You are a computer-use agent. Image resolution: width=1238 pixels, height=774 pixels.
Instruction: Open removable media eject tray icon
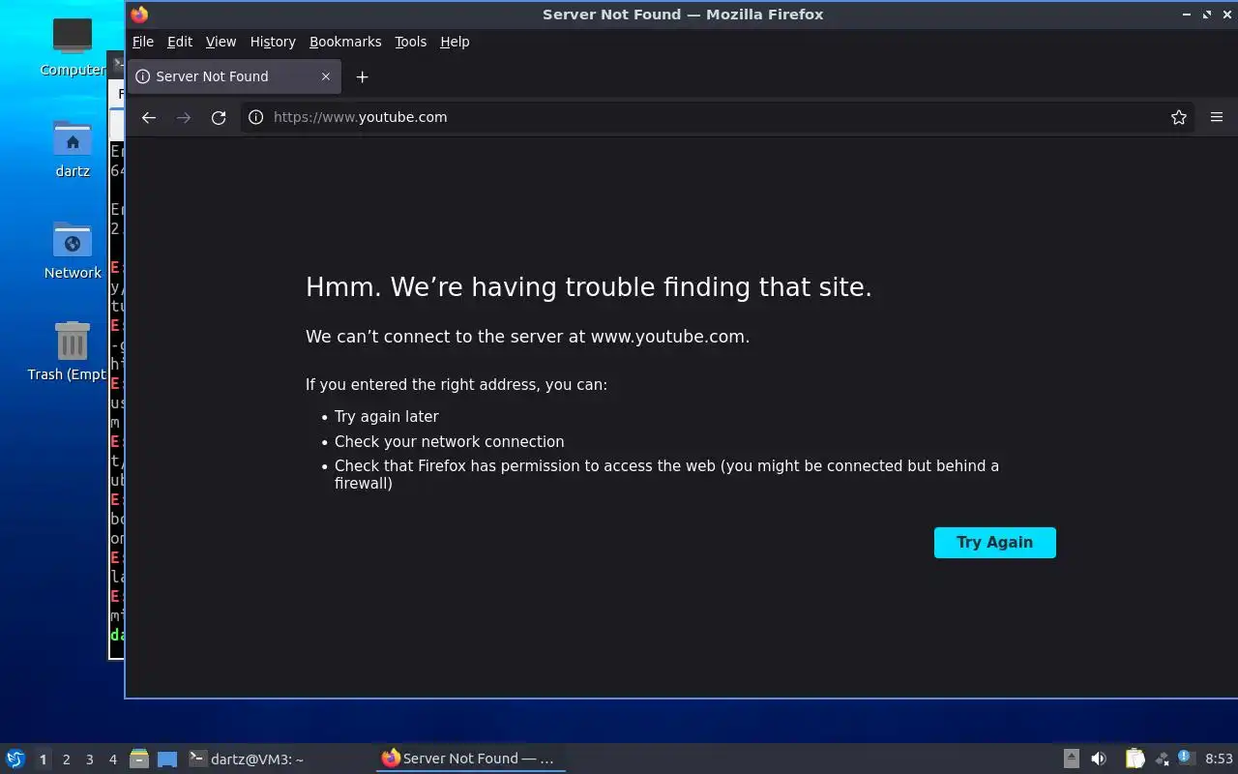(x=1071, y=759)
